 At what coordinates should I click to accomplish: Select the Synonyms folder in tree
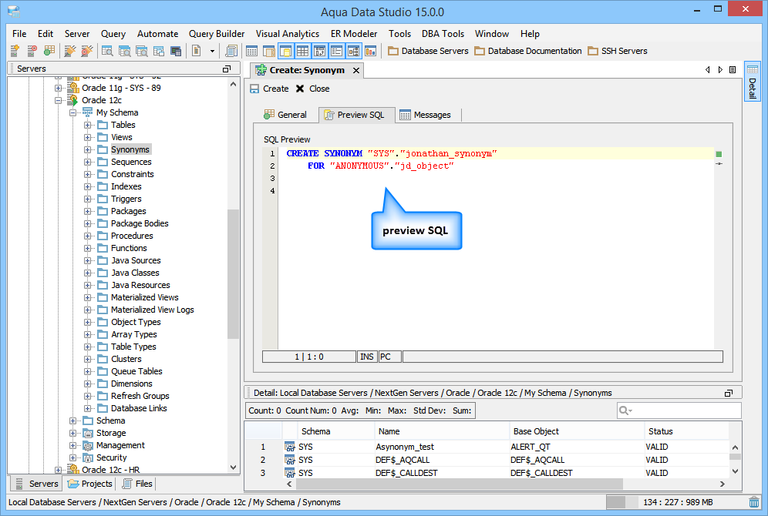pos(130,149)
